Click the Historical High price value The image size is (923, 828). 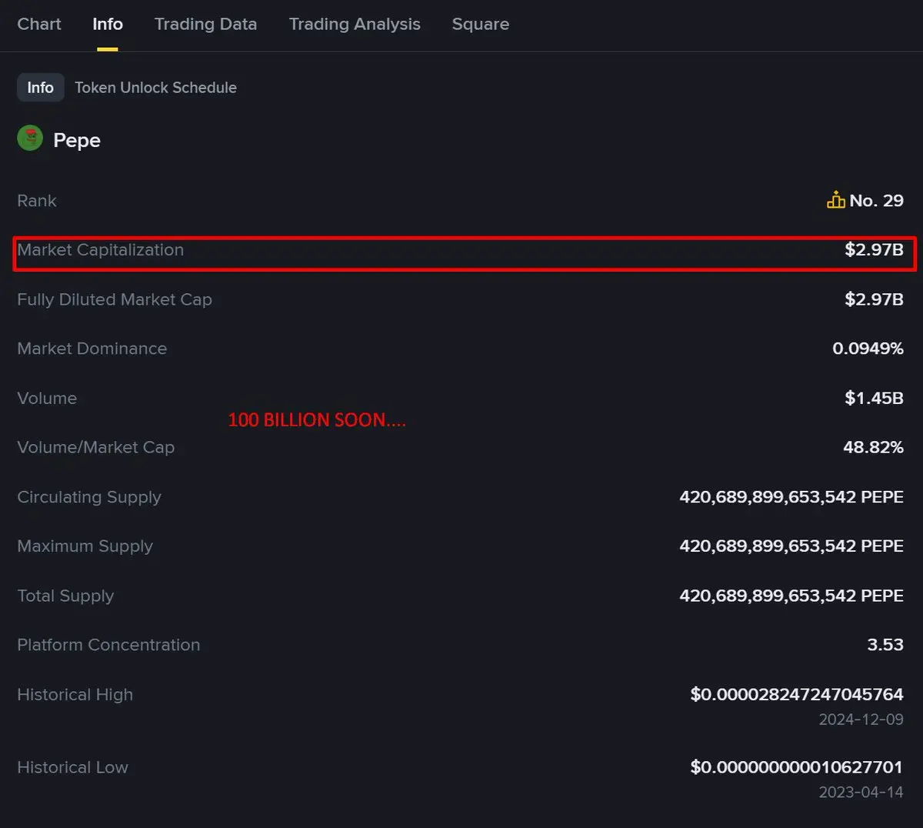[x=797, y=695]
